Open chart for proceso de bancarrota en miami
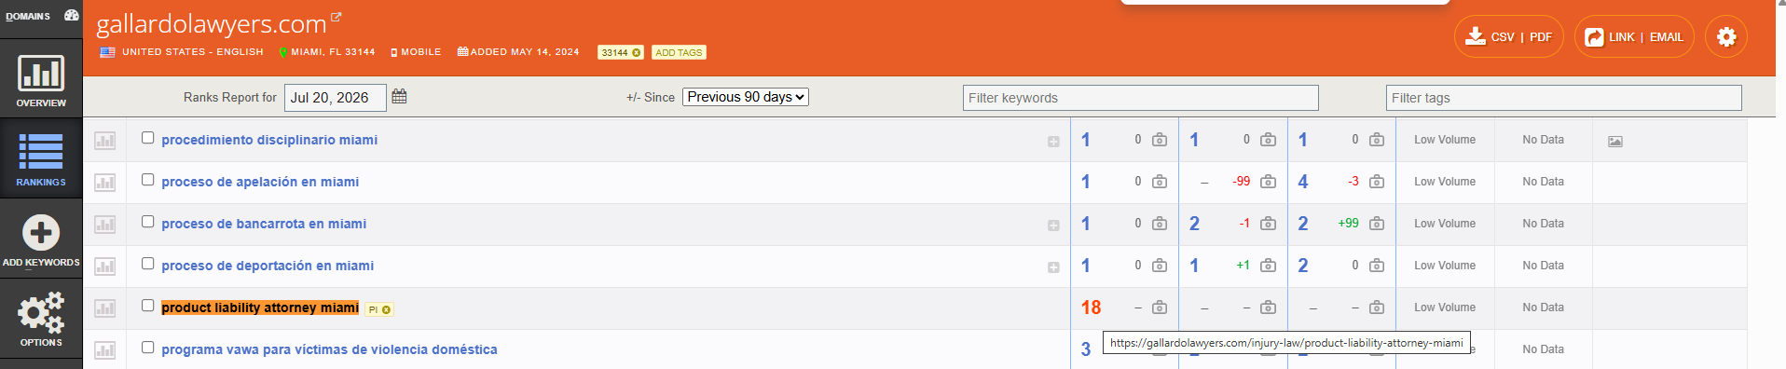 click(104, 225)
